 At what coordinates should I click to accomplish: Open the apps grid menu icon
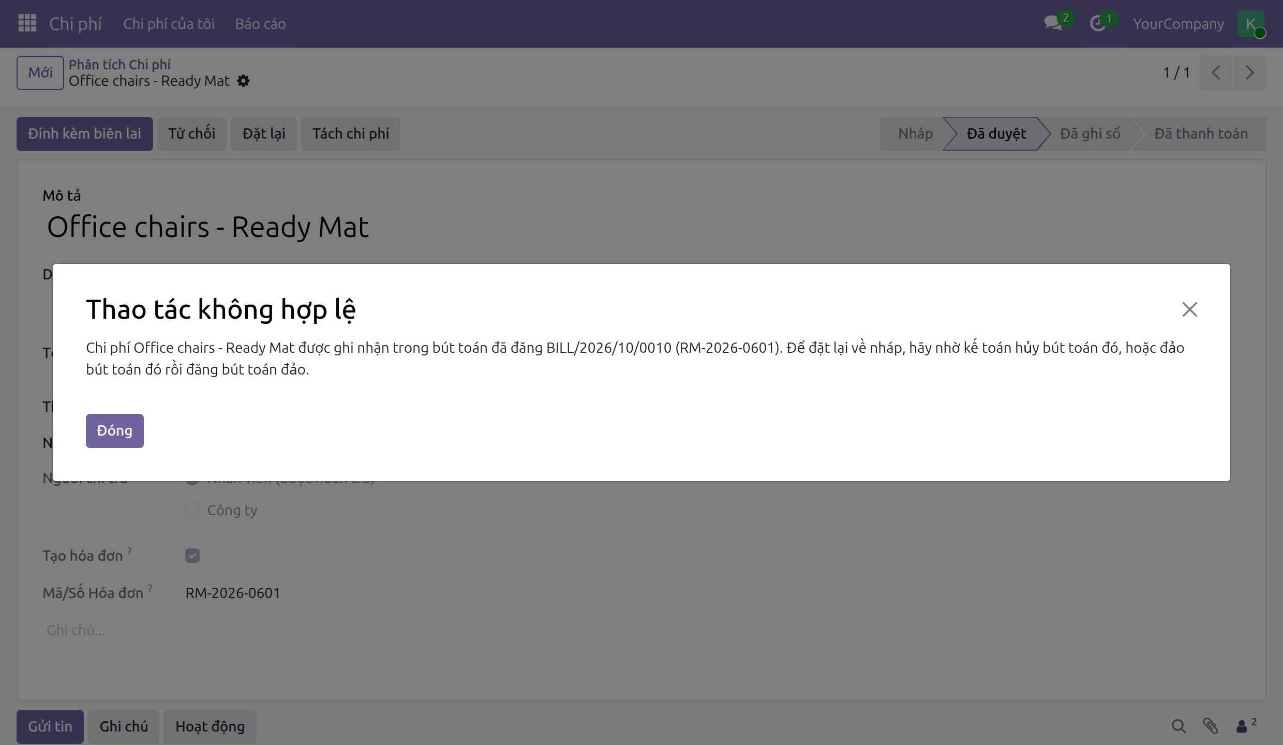(27, 23)
